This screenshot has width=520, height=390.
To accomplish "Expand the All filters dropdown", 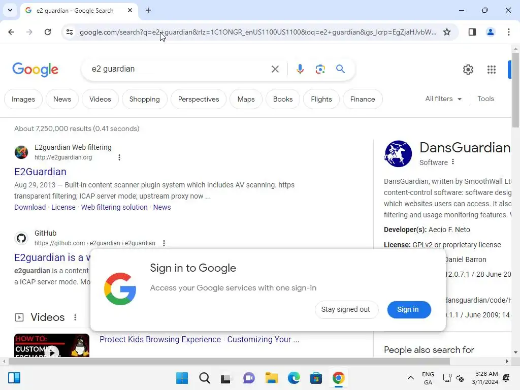I will click(x=443, y=99).
